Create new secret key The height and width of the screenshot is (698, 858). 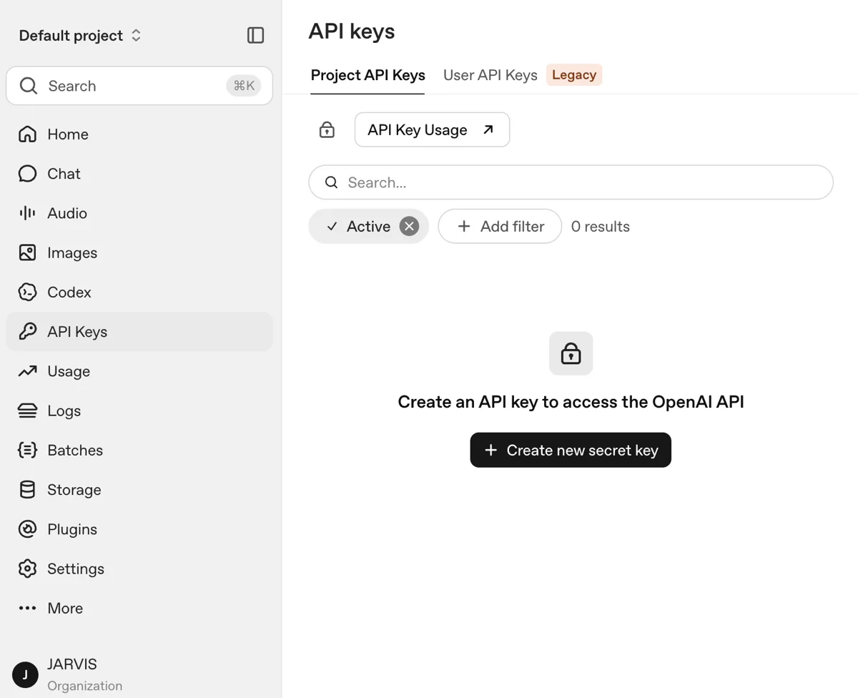(x=571, y=450)
